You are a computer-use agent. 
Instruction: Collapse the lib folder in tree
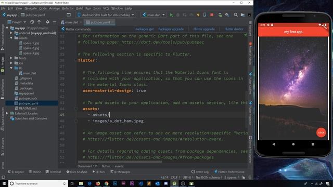click(11, 68)
